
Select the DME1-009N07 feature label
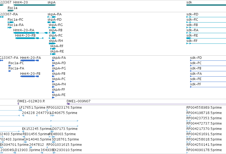coord(79,101)
